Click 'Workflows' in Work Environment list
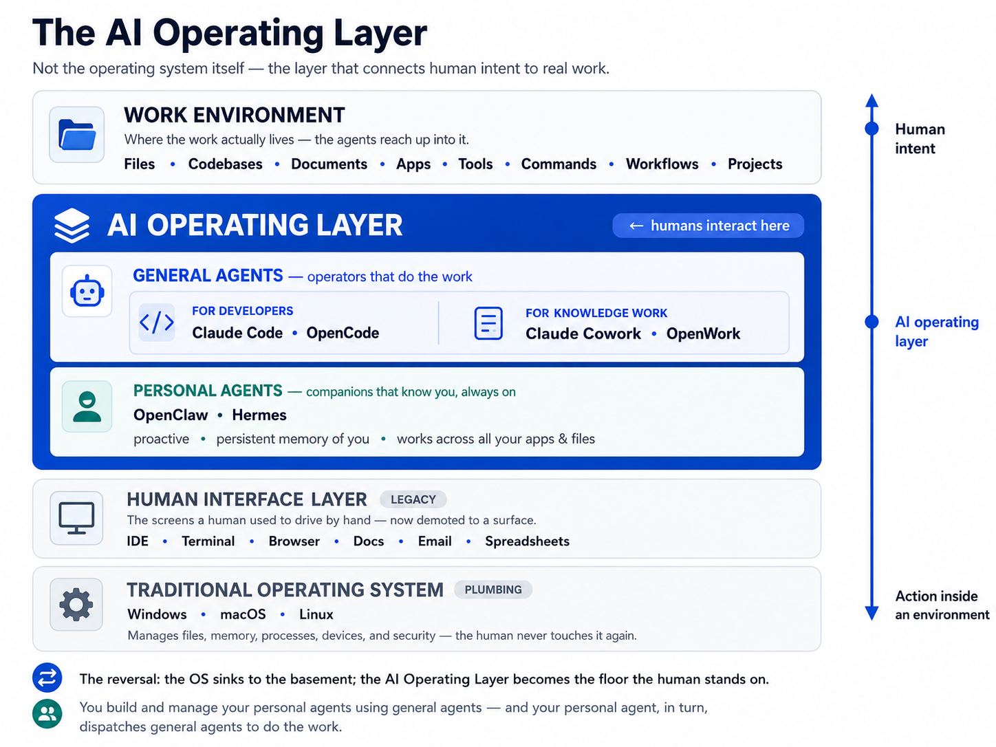 click(662, 164)
